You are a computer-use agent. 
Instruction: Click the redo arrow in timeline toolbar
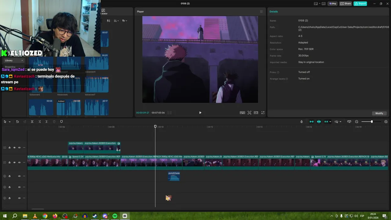(x=25, y=122)
